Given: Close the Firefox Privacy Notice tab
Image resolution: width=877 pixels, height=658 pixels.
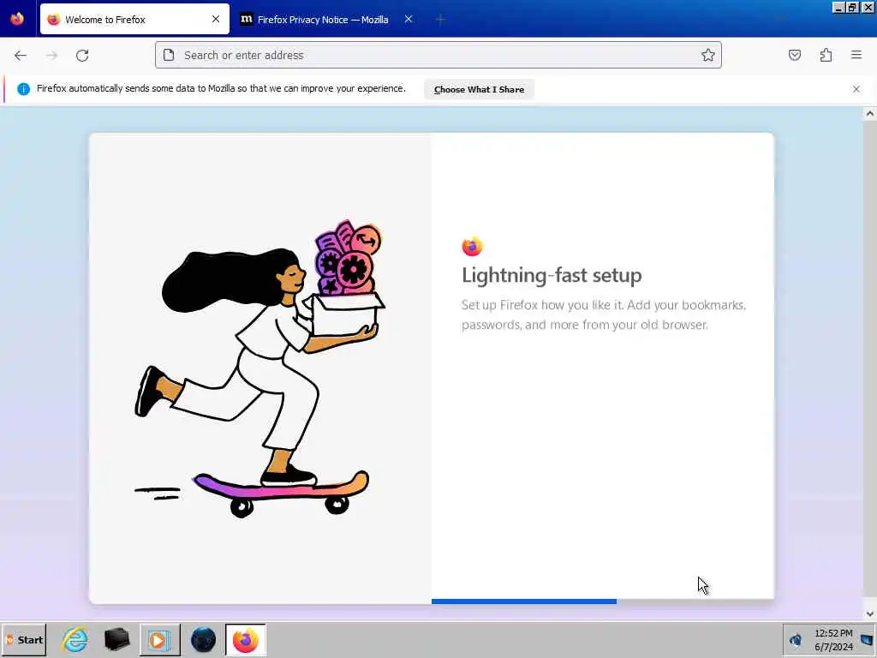Looking at the screenshot, I should pos(409,19).
